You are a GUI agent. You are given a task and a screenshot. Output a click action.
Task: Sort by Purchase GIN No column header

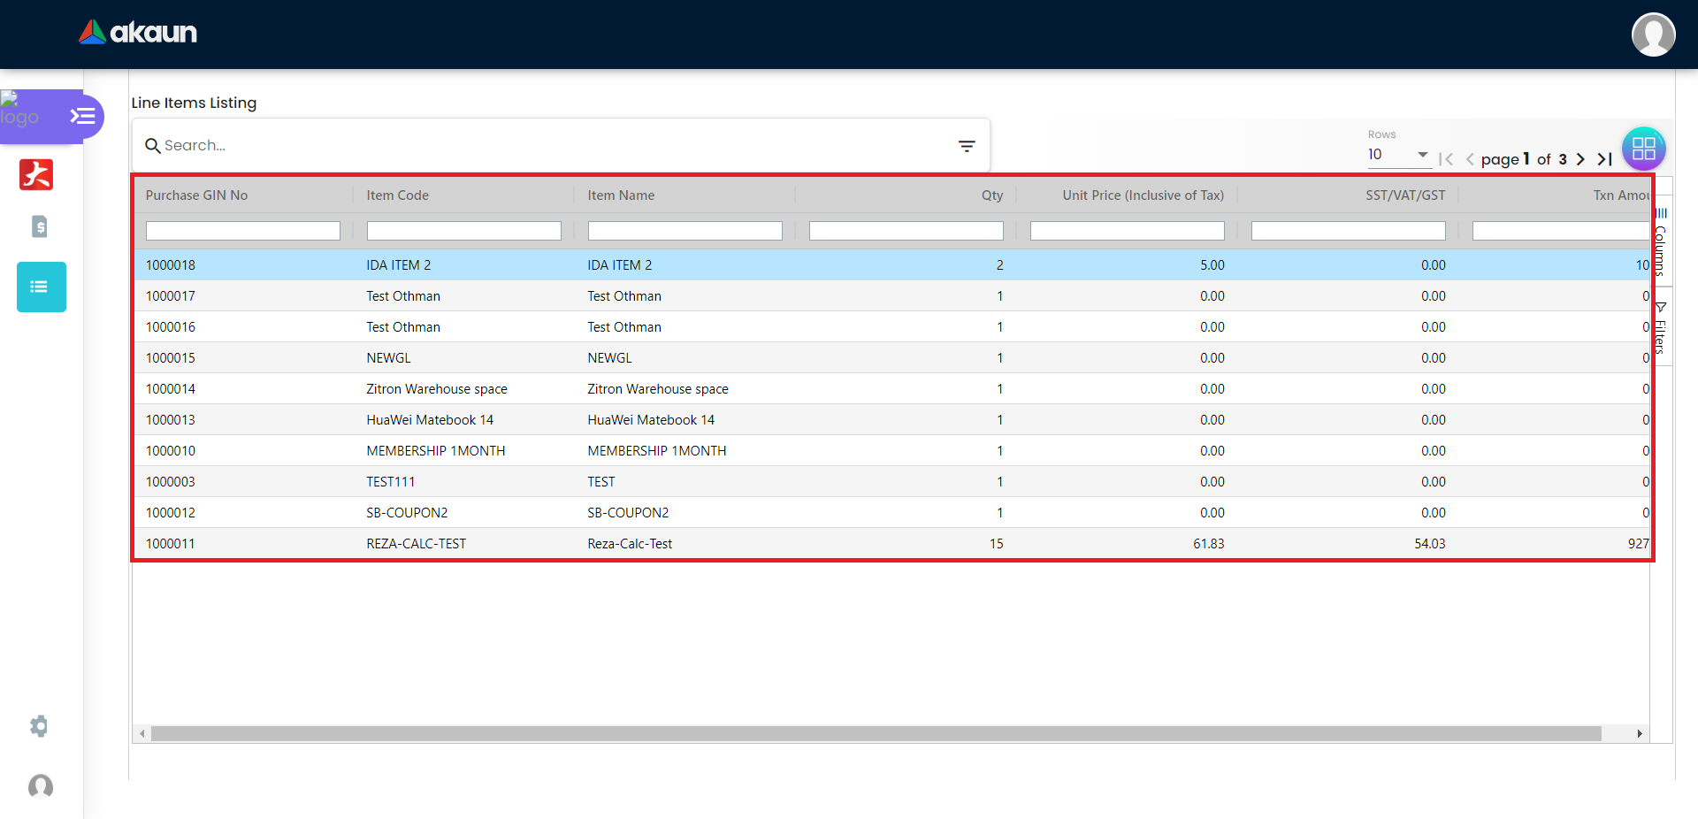[196, 195]
